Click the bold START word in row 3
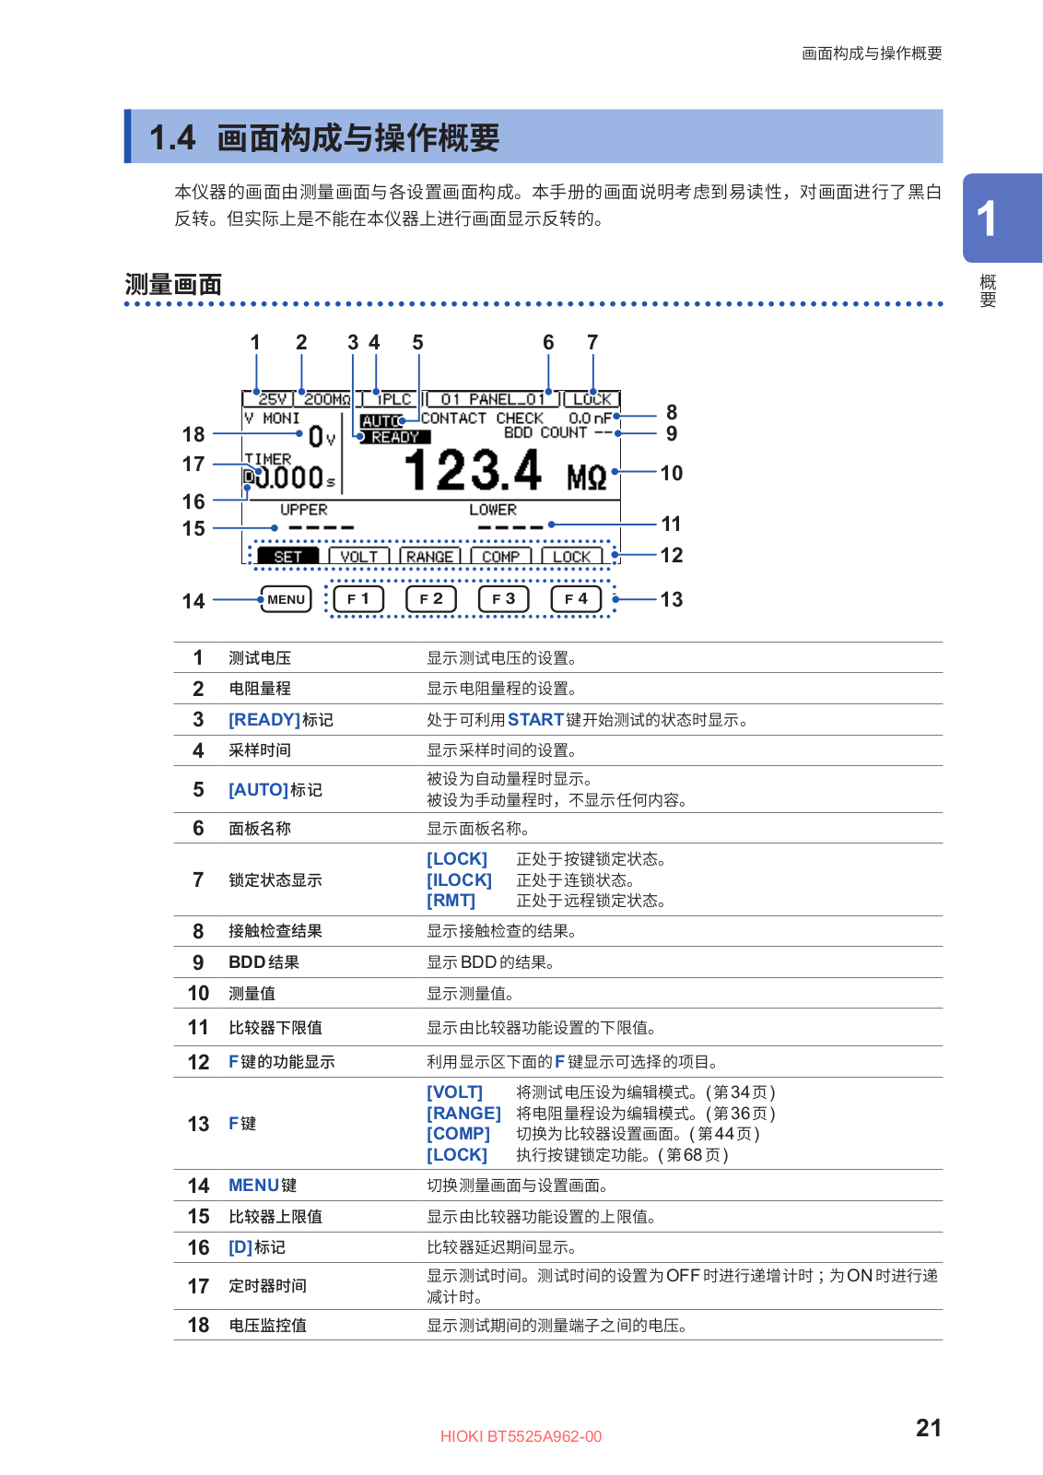1043x1475 pixels. (x=535, y=720)
